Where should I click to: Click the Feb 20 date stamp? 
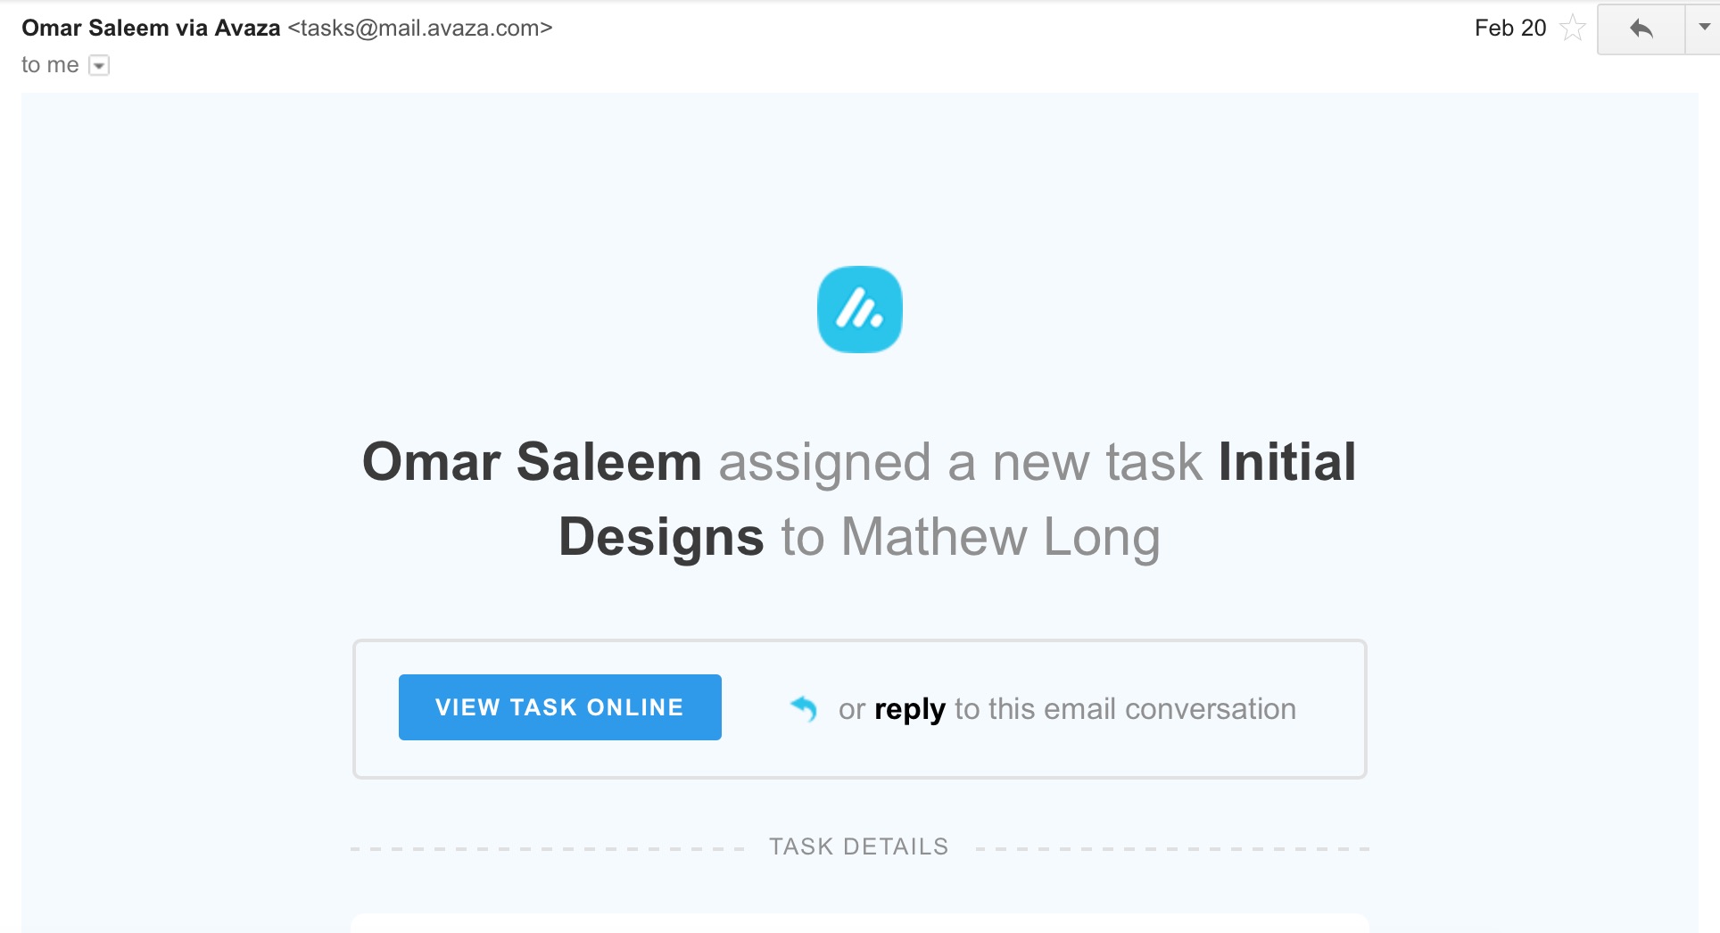tap(1509, 28)
